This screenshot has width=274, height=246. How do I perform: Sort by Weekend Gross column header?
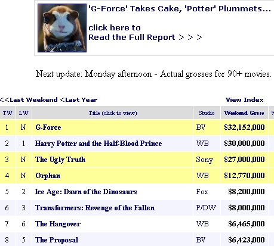click(244, 113)
